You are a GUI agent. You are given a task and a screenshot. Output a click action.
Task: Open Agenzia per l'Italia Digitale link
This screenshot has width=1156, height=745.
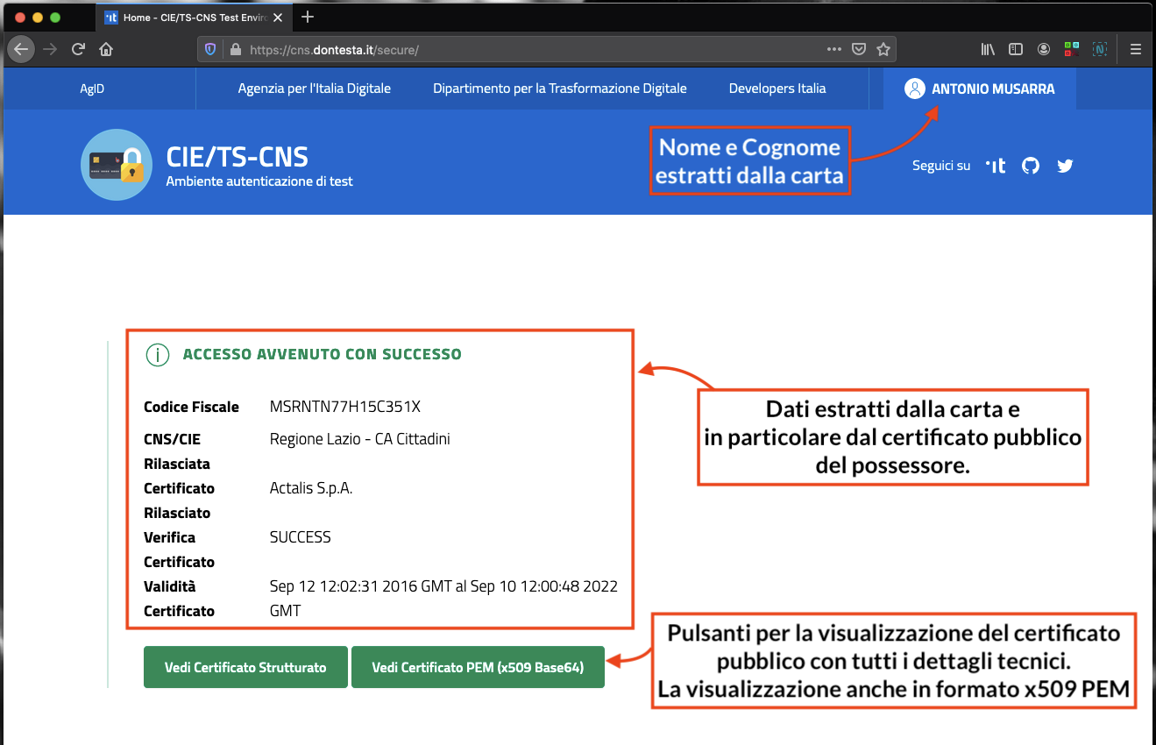click(x=315, y=89)
